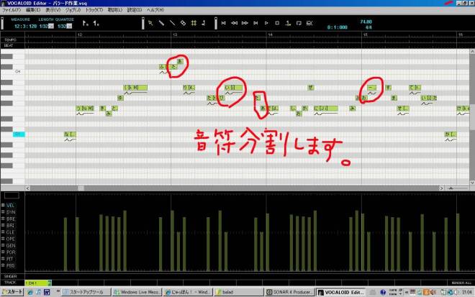Open the 編集(E) menu
This screenshot has height=297, width=475.
click(33, 10)
